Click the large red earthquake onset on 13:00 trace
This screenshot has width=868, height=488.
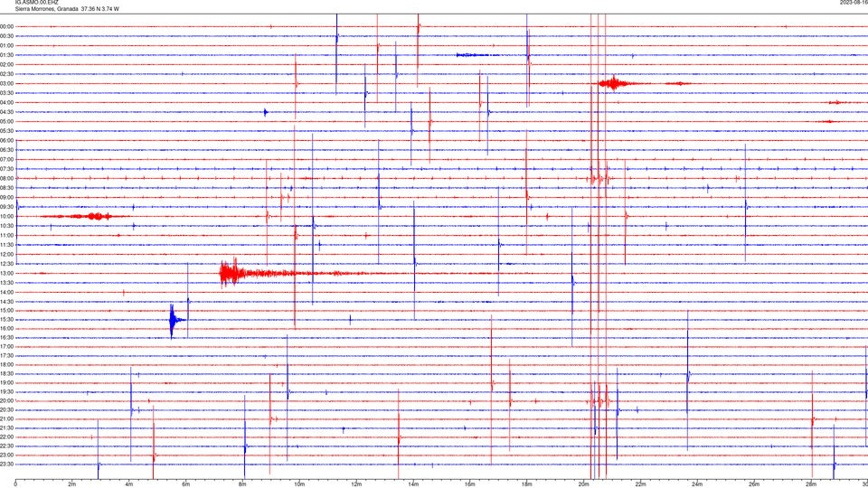point(231,273)
